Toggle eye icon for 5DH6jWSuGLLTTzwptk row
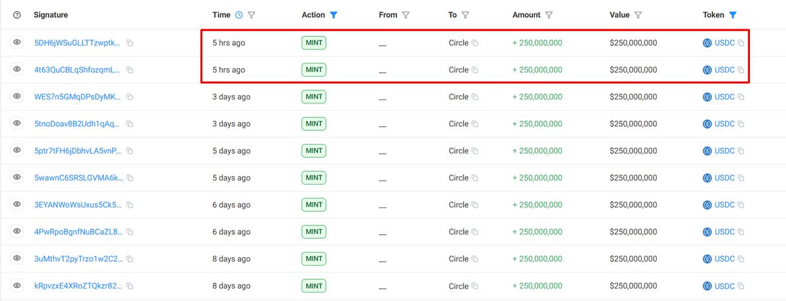This screenshot has height=301, width=786. coord(17,43)
